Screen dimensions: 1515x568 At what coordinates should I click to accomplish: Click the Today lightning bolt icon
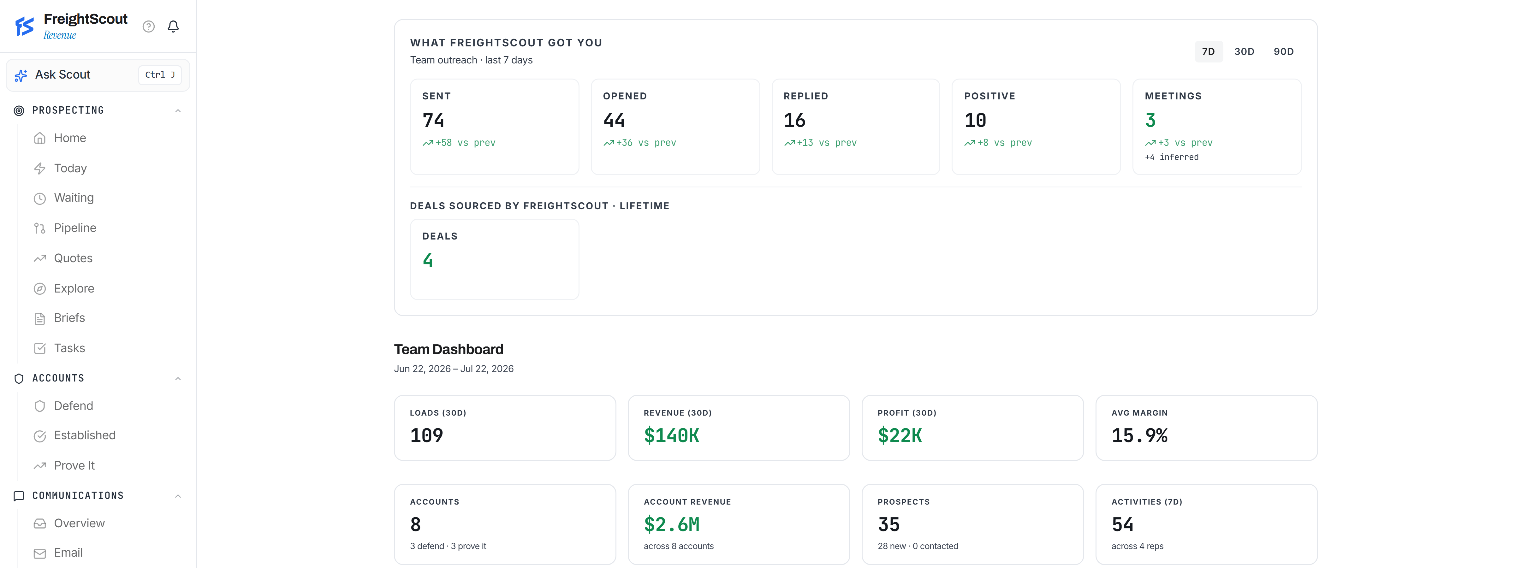[x=39, y=169]
